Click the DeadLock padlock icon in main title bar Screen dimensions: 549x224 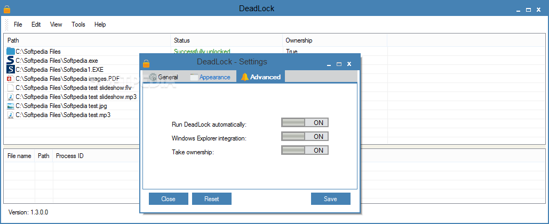pos(7,9)
